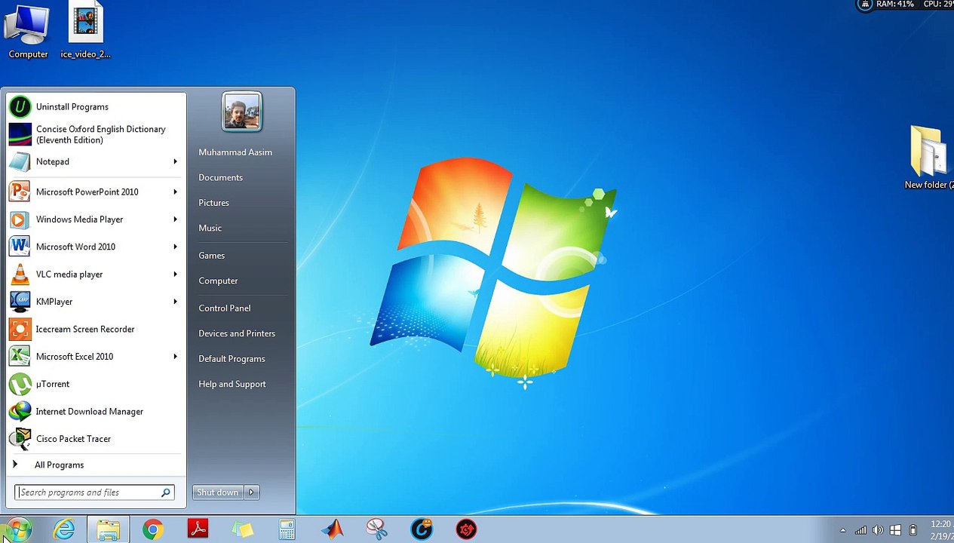This screenshot has width=954, height=543.
Task: Open Control Panel
Action: pos(224,308)
